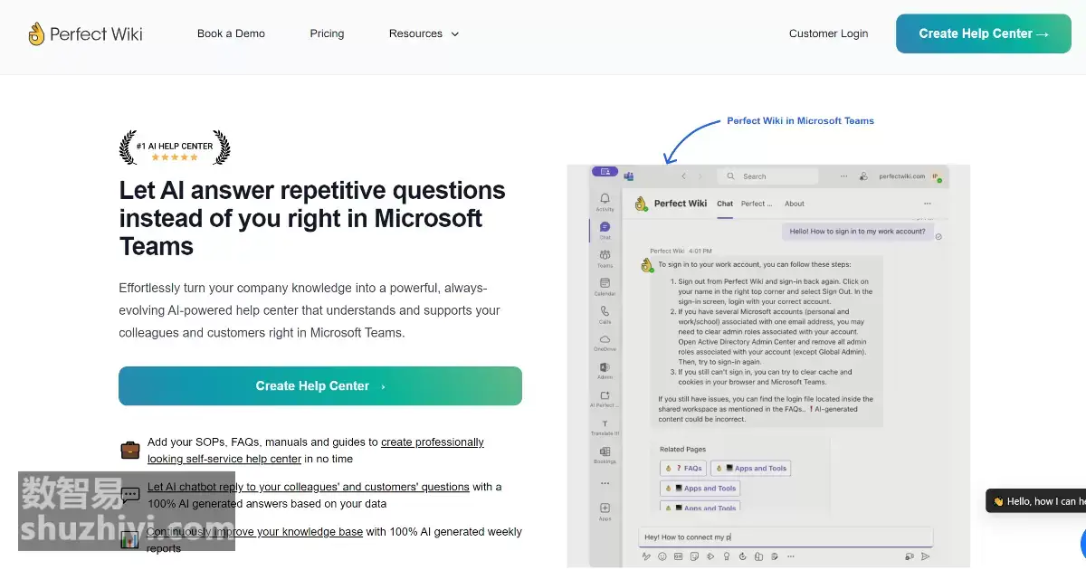Open the GIF picker in compose toolbar
1086x570 pixels.
coord(678,556)
